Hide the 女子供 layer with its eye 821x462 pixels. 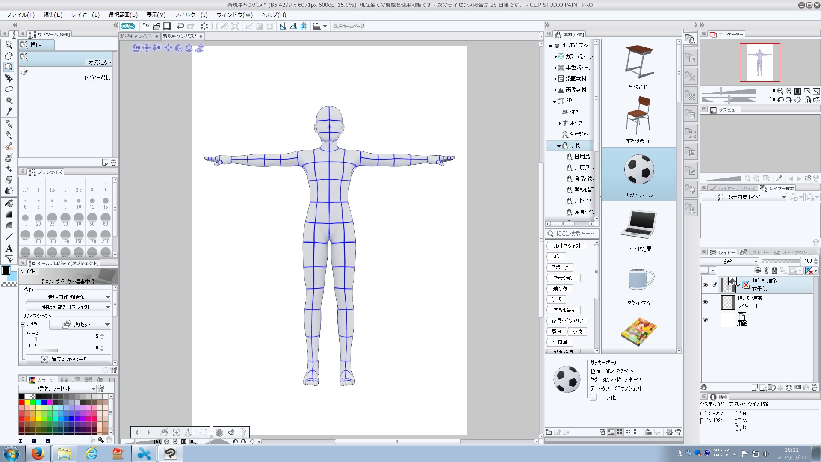pyautogui.click(x=705, y=285)
